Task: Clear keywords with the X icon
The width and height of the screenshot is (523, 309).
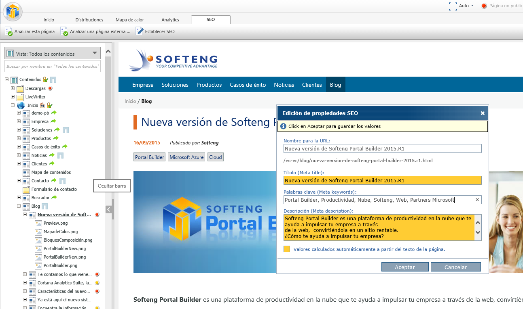Action: coord(477,200)
